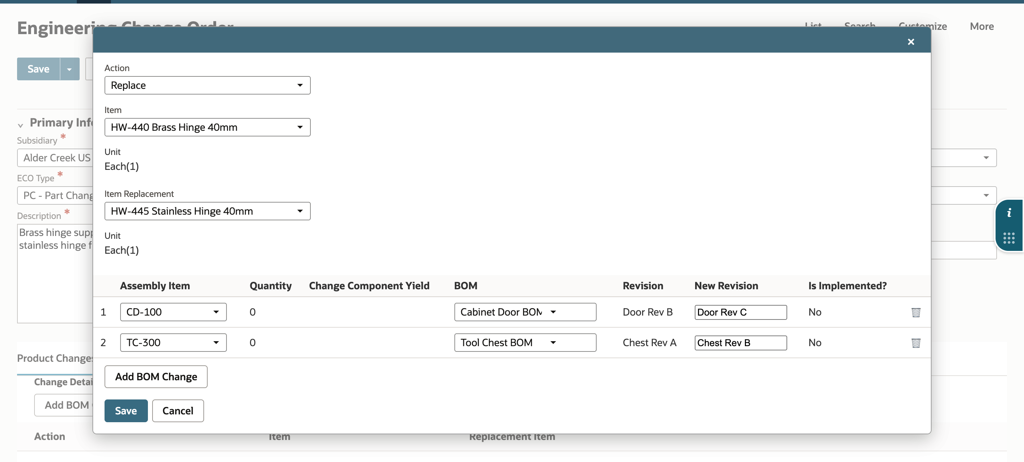Image resolution: width=1024 pixels, height=462 pixels.
Task: Open the More menu in page header
Action: tap(981, 26)
